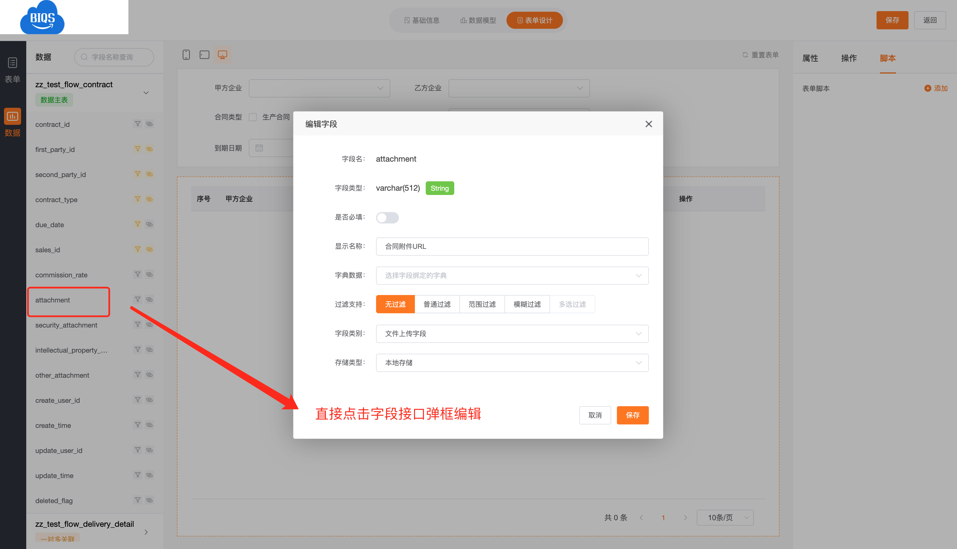The height and width of the screenshot is (549, 957).
Task: Click the BIQS cloud logo
Action: click(42, 17)
